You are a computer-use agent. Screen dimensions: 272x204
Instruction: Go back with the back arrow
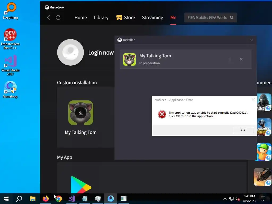[49, 18]
